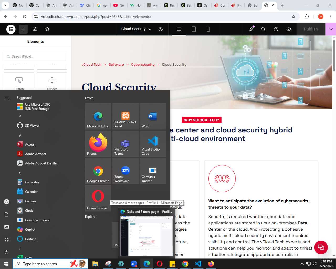The image size is (336, 269).
Task: Open Elementor Finder search icon
Action: click(x=264, y=29)
